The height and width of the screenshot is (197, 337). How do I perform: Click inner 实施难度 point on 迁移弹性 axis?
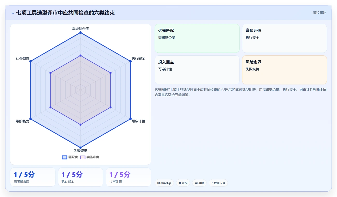pyautogui.click(x=51, y=73)
